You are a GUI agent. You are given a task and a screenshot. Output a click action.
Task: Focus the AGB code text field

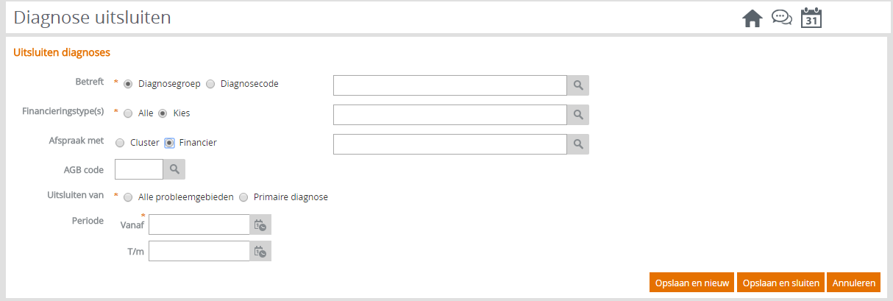[139, 169]
